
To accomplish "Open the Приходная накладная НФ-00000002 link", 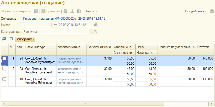I will pos(64,19).
